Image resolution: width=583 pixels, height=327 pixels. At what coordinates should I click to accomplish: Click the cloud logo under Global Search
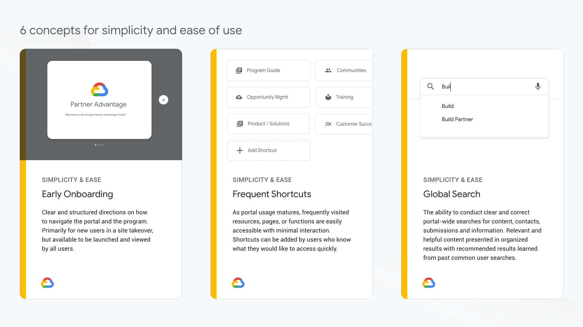429,283
